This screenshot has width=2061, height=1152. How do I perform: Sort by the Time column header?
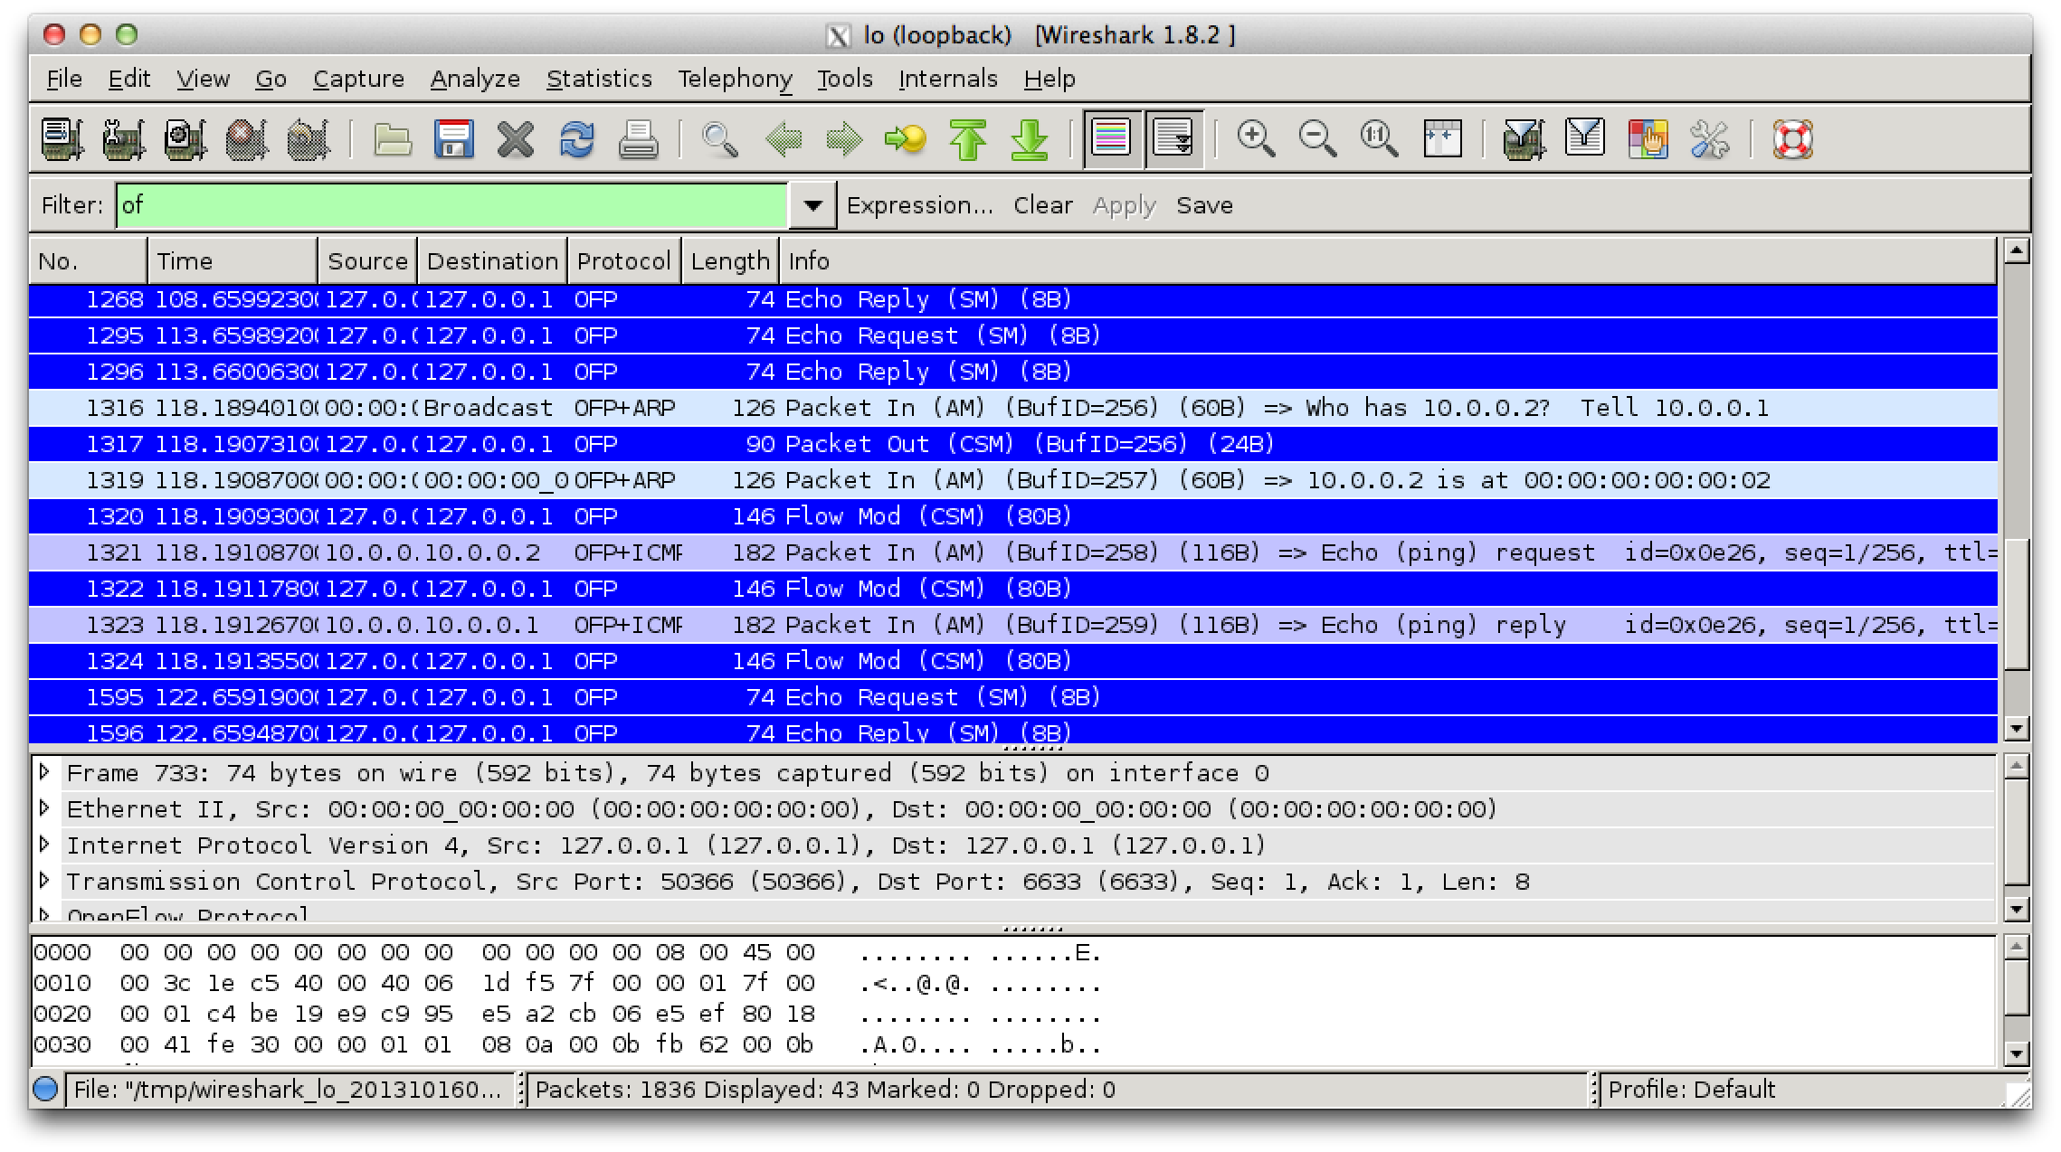point(233,260)
